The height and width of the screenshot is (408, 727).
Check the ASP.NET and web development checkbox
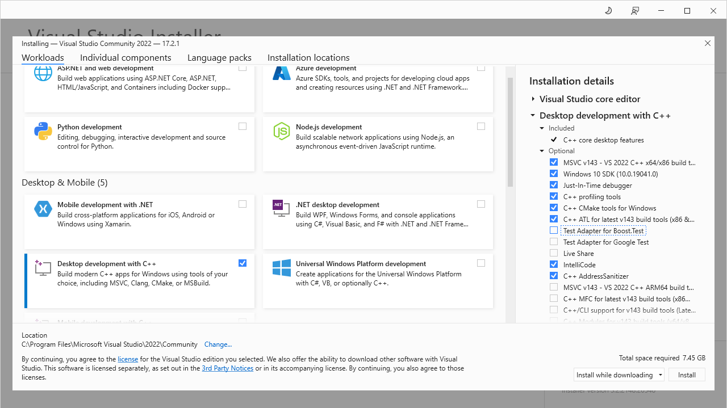(243, 68)
